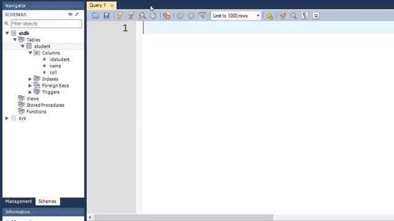This screenshot has height=221, width=394.
Task: Select the Functions folder
Action: coord(36,112)
